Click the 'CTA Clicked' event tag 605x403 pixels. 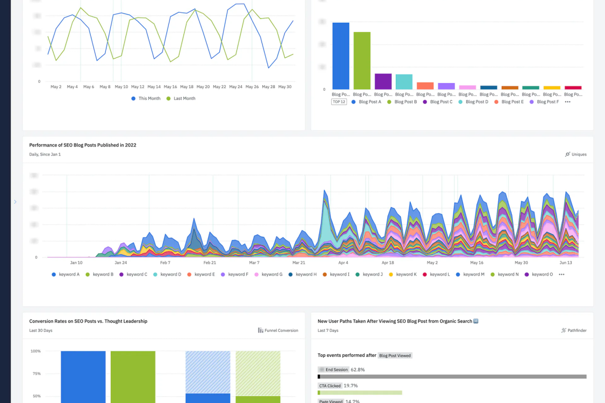pyautogui.click(x=330, y=386)
